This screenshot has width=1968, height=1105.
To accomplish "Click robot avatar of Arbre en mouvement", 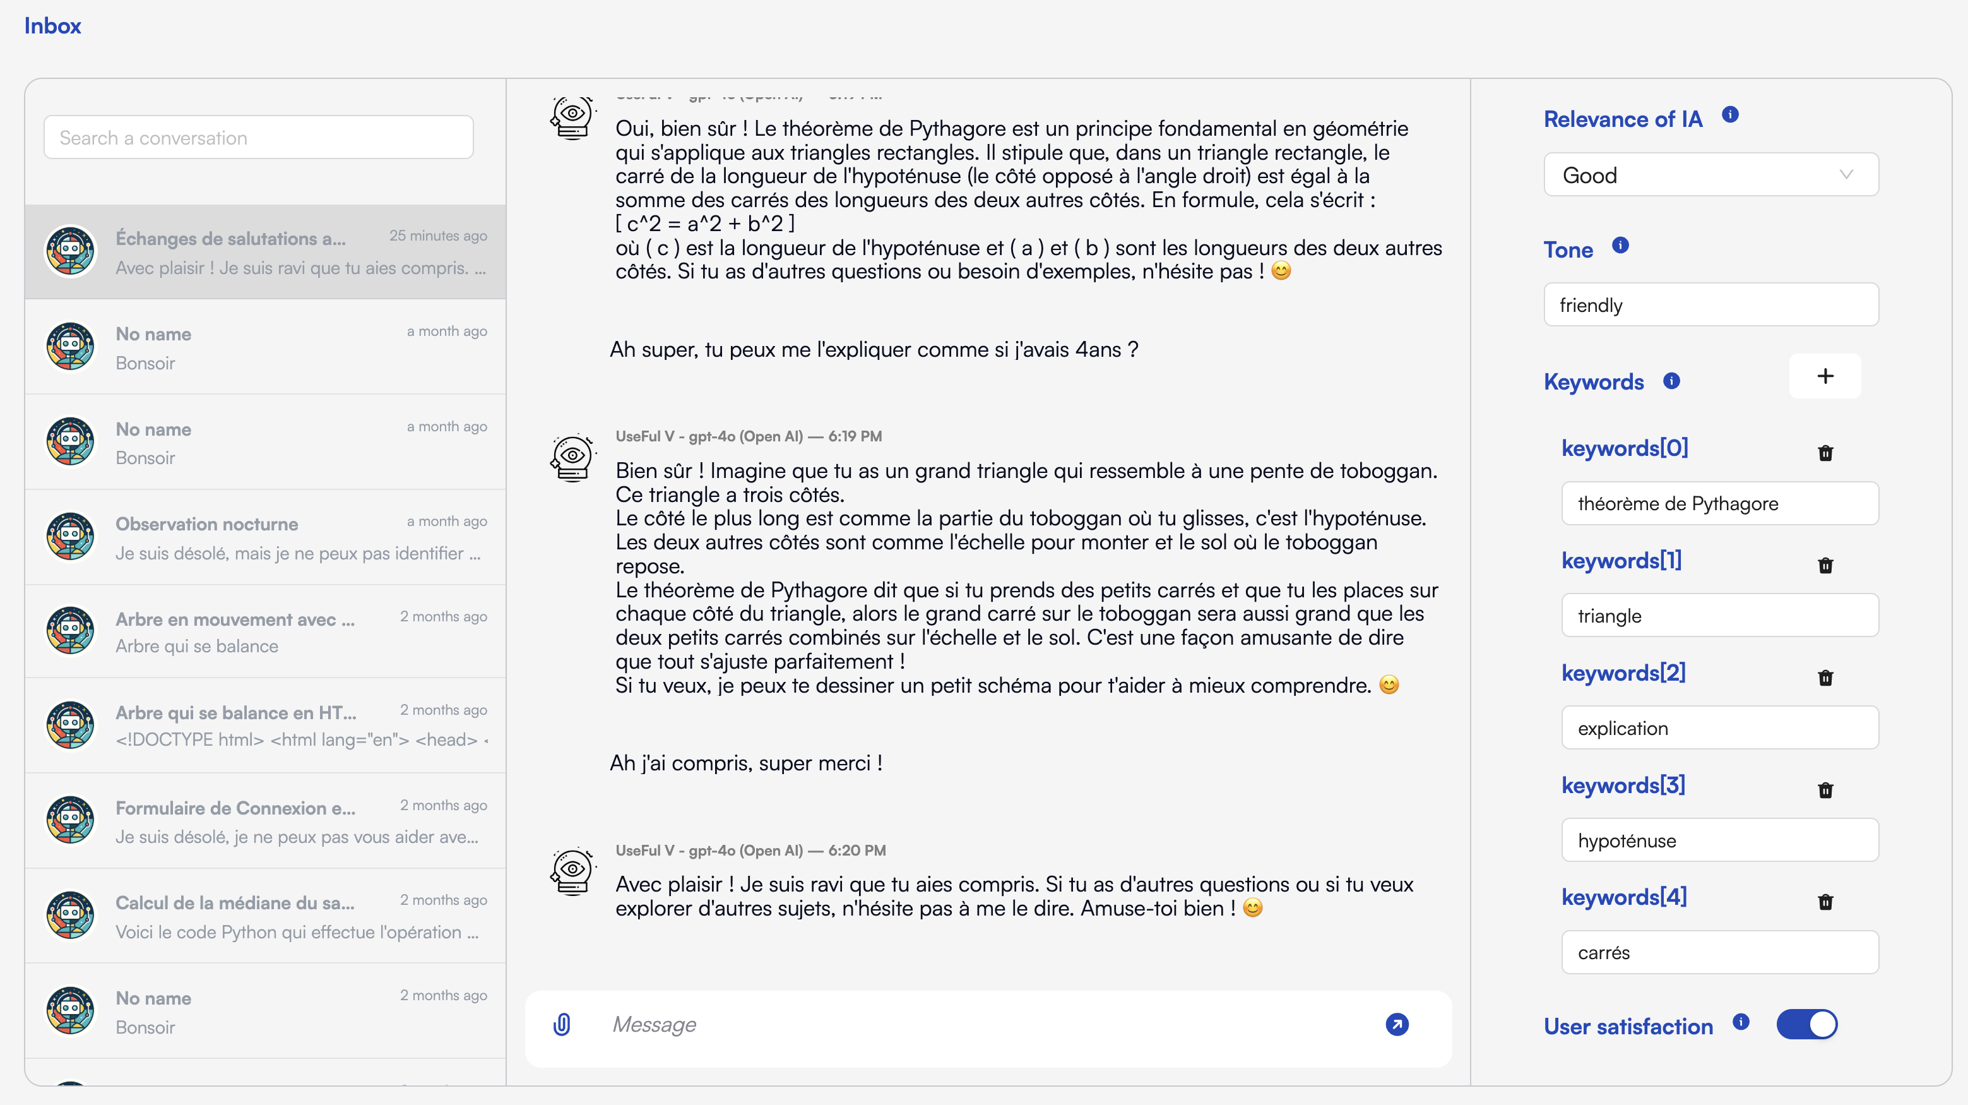I will tap(70, 631).
